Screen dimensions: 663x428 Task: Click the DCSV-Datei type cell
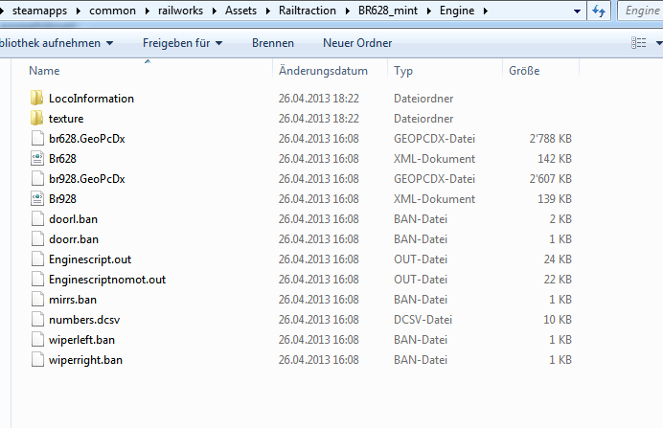(423, 320)
